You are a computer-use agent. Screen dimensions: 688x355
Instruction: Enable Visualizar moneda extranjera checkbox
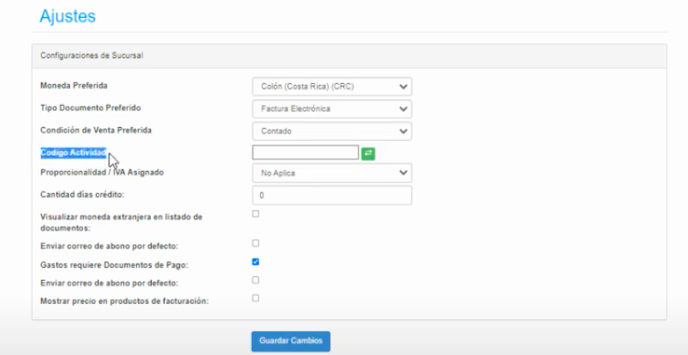(x=255, y=214)
